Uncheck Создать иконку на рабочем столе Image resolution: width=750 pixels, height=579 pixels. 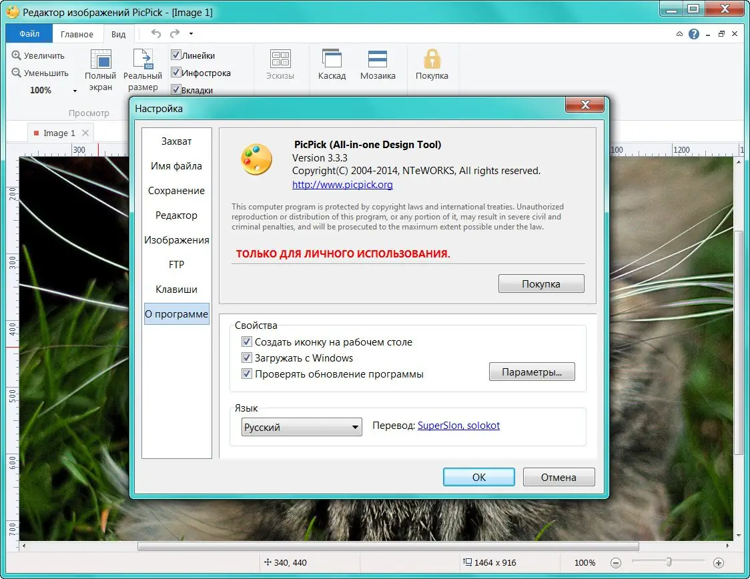(x=247, y=342)
